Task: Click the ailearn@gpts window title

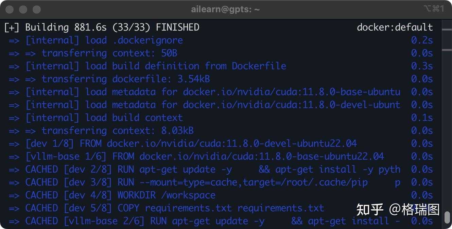Action: click(225, 9)
